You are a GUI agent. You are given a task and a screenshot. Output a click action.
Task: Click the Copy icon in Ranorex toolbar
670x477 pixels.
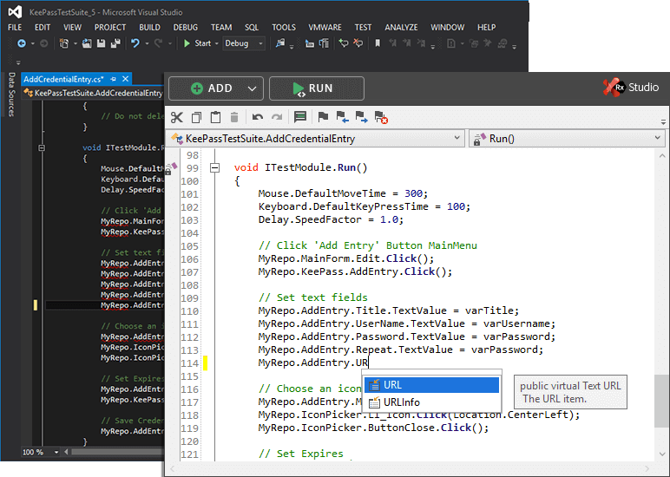pyautogui.click(x=196, y=117)
